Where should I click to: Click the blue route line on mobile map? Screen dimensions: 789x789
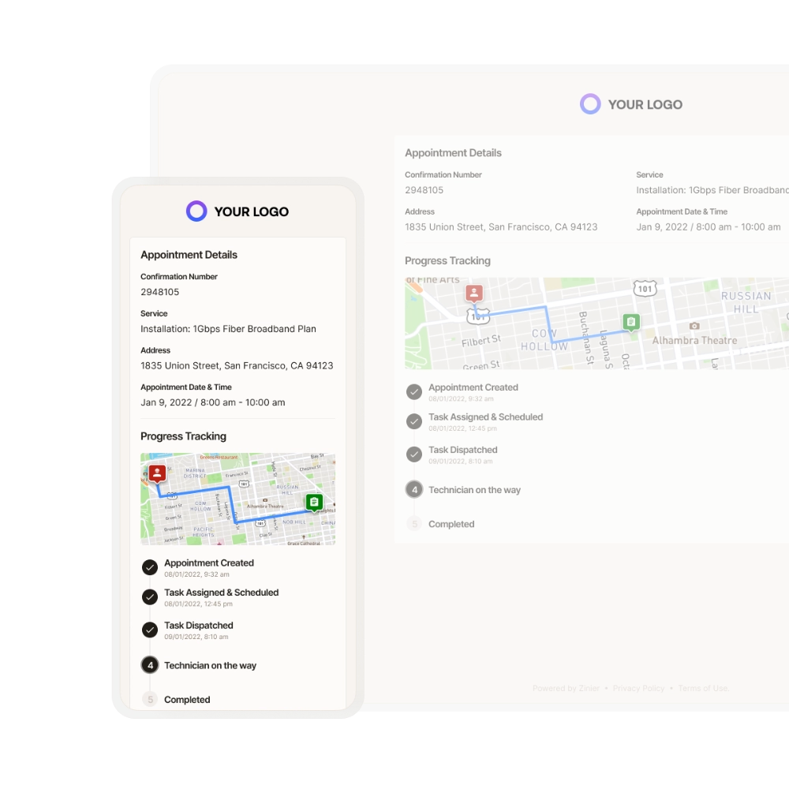click(x=231, y=504)
